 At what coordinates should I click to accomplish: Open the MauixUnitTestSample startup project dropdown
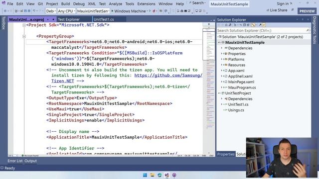(93, 11)
